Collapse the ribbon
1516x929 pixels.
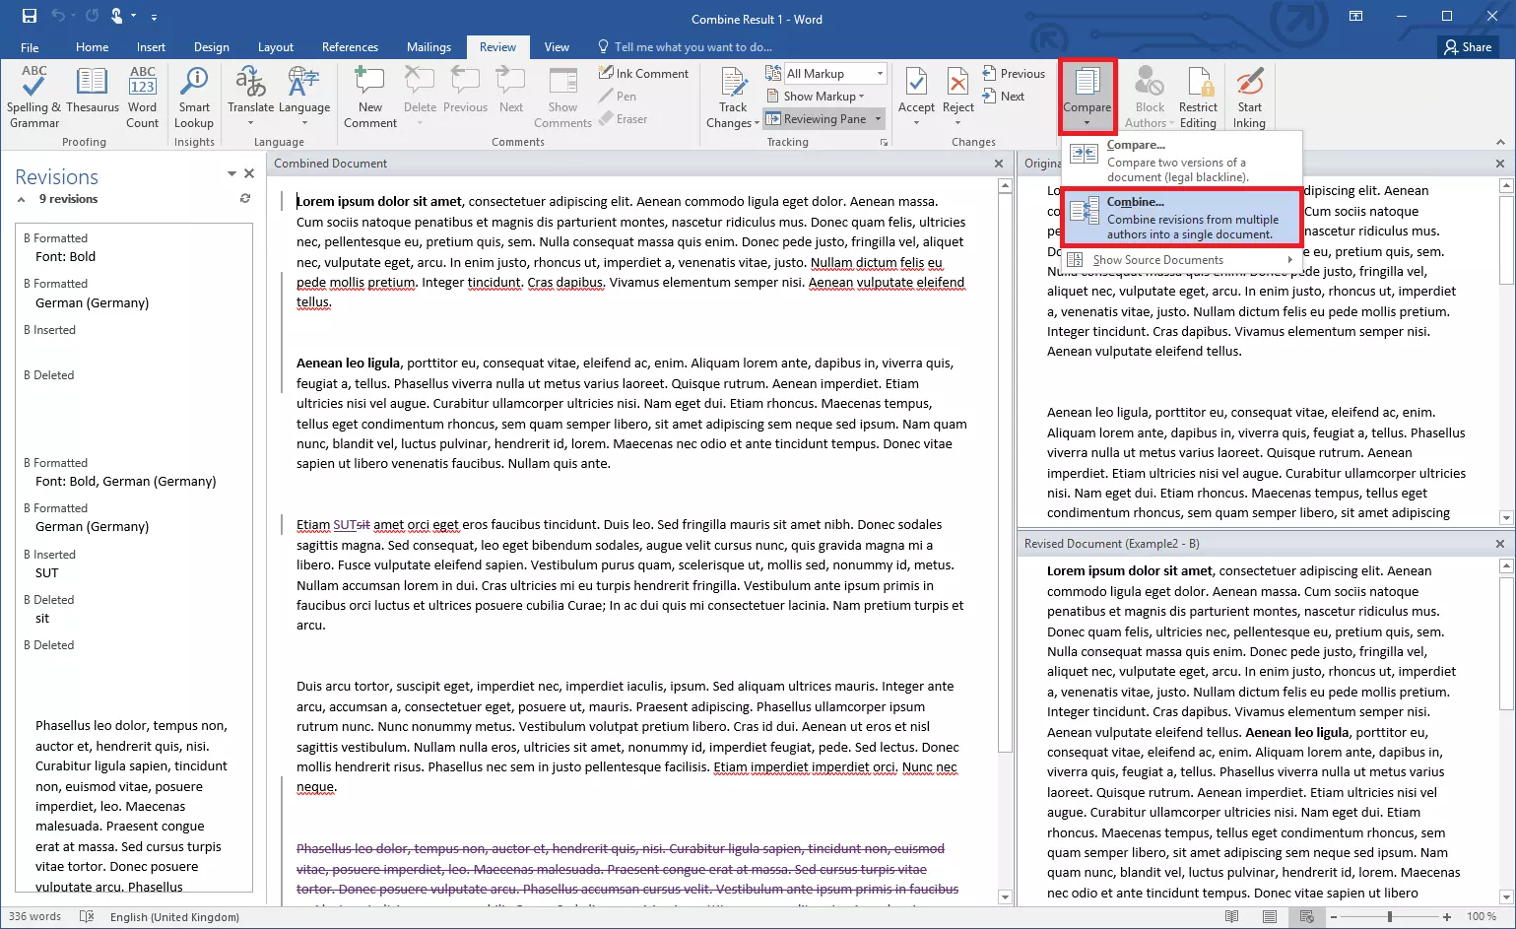pos(1500,142)
